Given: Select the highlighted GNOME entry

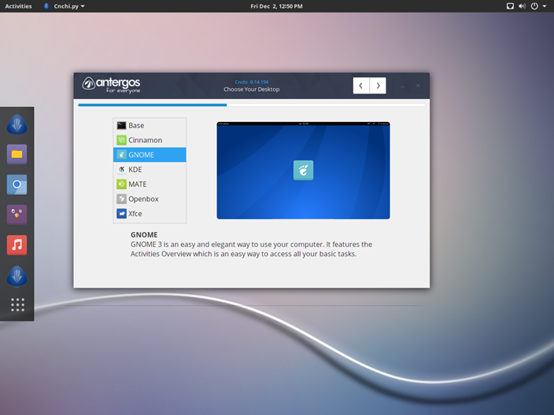Looking at the screenshot, I should (x=150, y=155).
